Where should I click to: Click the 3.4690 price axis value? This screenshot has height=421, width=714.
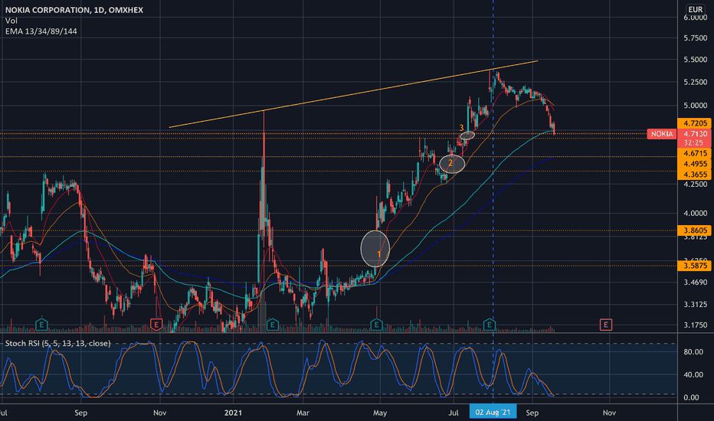tap(695, 282)
